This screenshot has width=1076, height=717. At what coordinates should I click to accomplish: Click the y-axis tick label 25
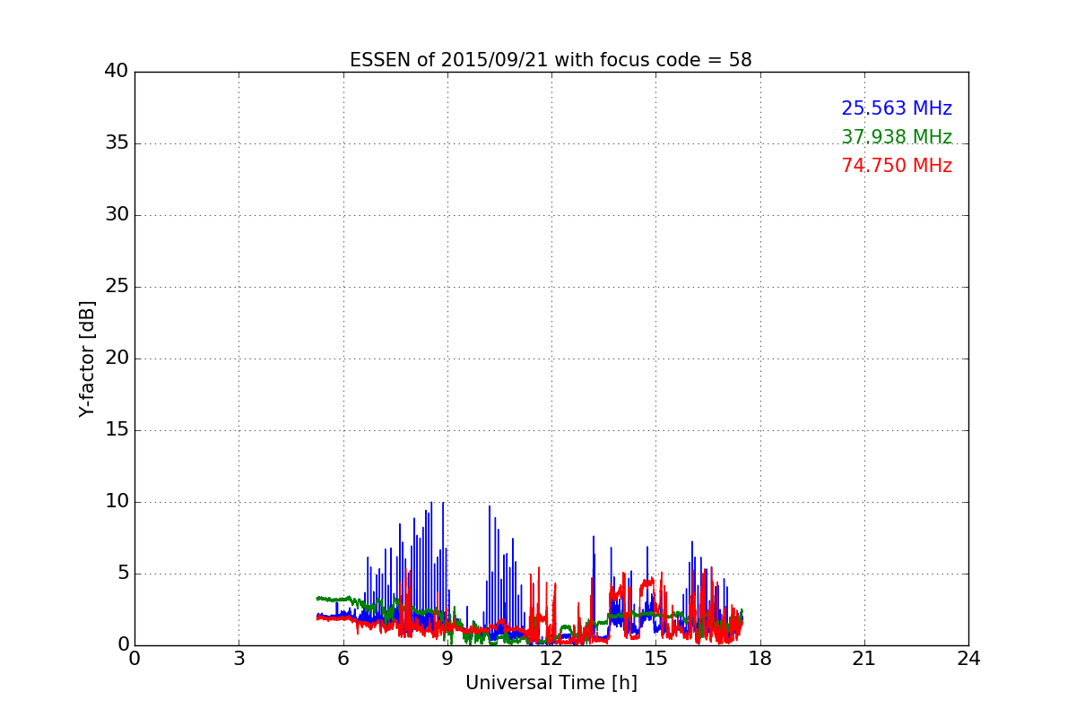pyautogui.click(x=117, y=287)
